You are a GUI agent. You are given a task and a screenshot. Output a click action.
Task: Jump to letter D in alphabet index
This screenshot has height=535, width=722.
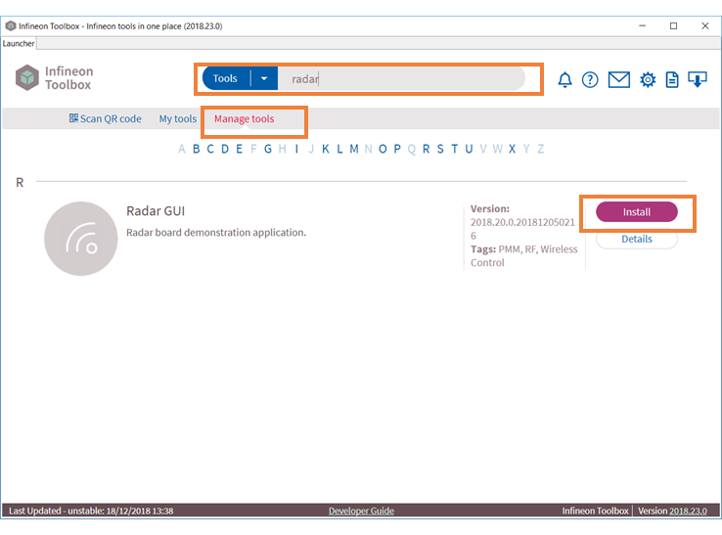pos(225,149)
